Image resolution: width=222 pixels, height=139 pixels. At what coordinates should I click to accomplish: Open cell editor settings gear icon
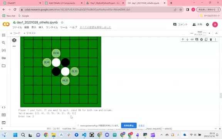click(x=202, y=39)
